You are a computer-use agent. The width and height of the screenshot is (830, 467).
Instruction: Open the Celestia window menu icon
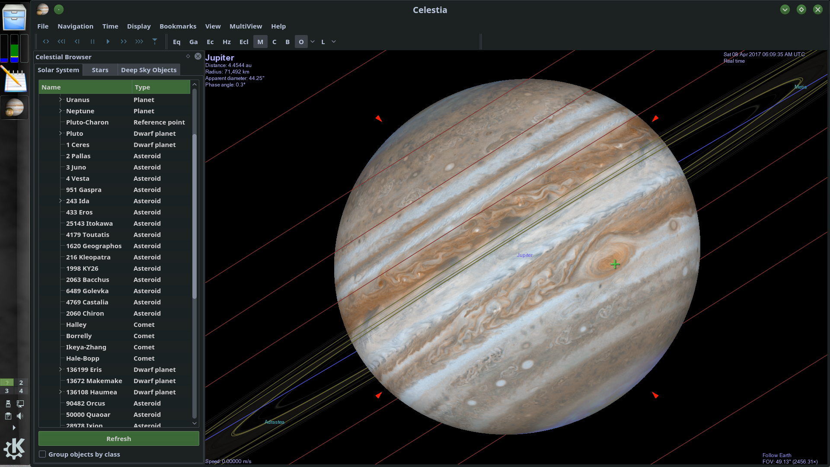(43, 10)
